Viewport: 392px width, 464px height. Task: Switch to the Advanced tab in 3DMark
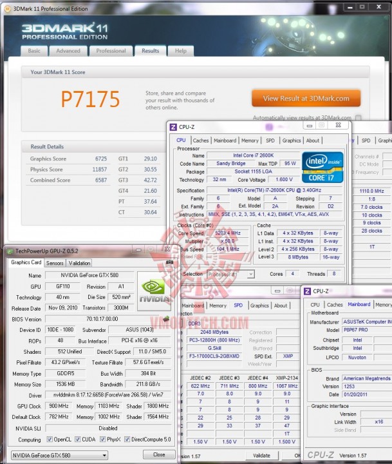pos(68,51)
